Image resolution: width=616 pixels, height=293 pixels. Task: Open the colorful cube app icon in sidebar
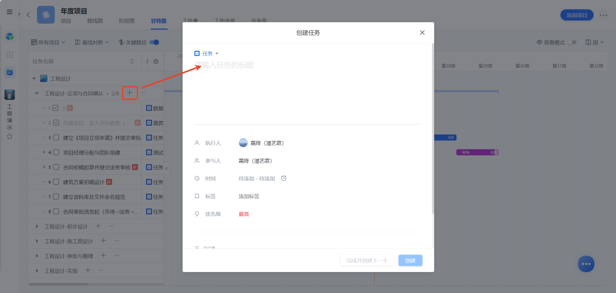pos(9,36)
